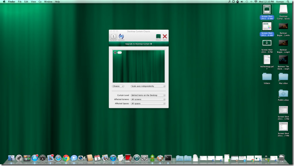Open the green Adium icon in the Dock
This screenshot has height=166, width=294.
pos(152,158)
